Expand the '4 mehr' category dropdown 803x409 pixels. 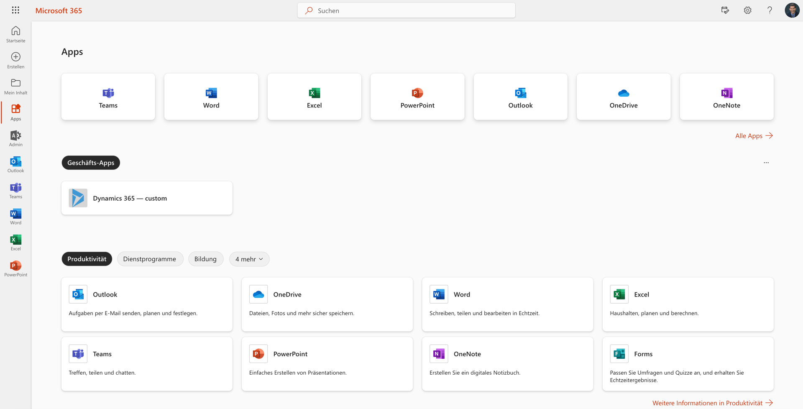pos(249,259)
